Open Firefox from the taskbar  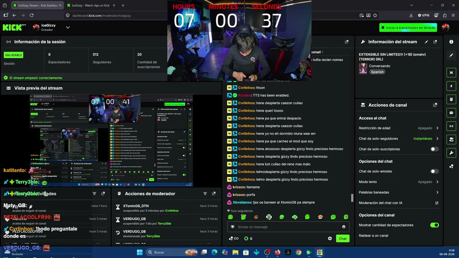click(x=277, y=252)
